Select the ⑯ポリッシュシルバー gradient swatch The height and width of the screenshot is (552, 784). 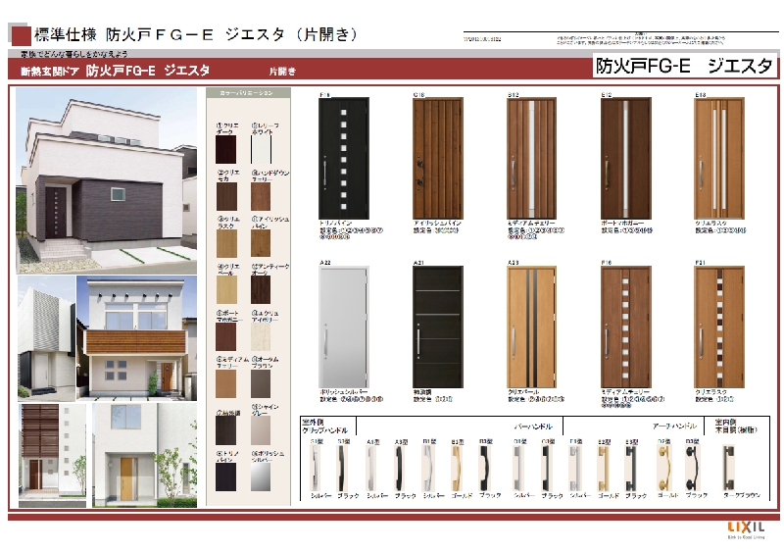coord(261,477)
